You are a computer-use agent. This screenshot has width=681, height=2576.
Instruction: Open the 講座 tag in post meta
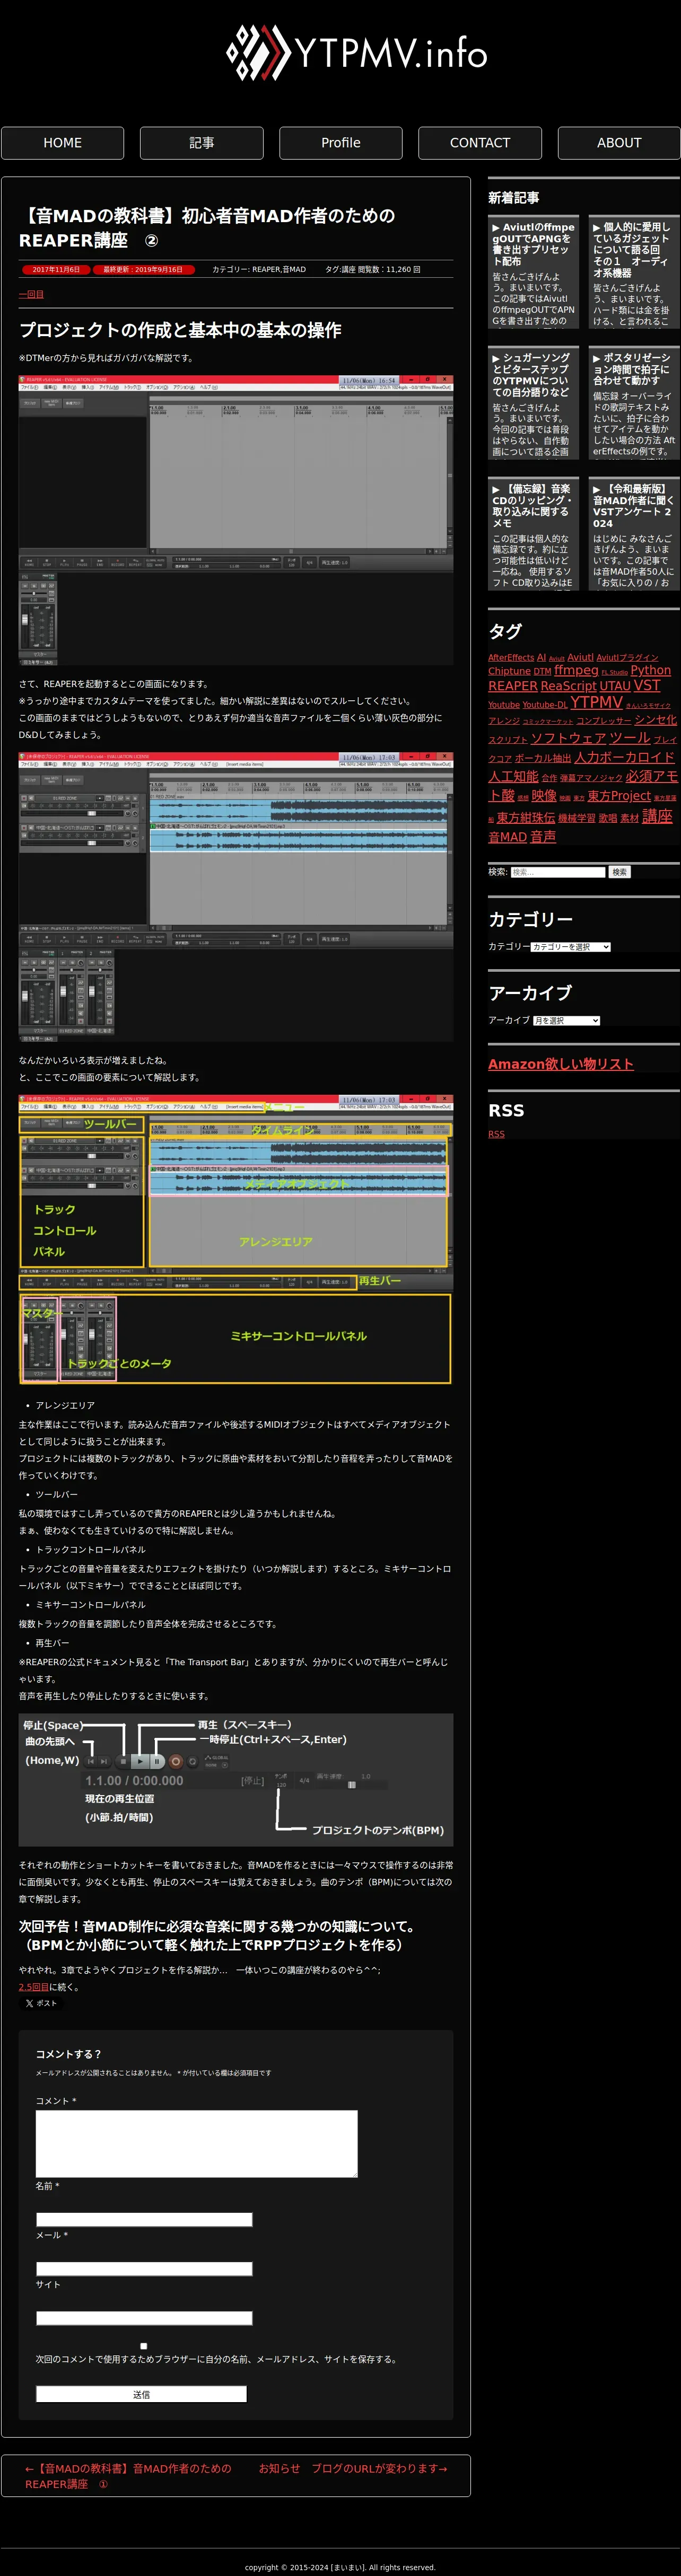point(348,269)
